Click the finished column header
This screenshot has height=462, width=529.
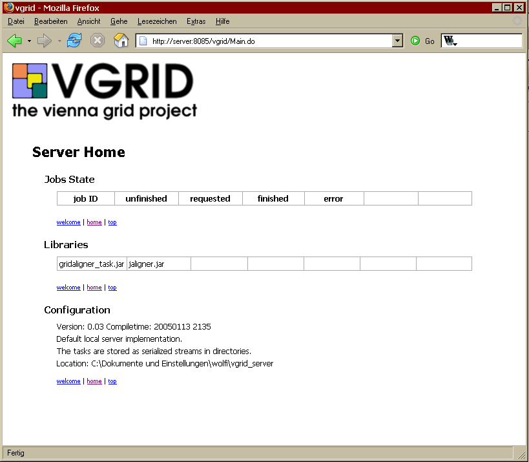click(x=273, y=198)
